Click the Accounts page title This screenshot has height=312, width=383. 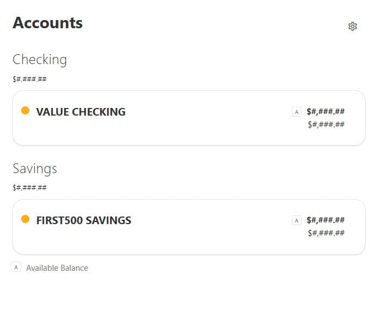coord(48,23)
